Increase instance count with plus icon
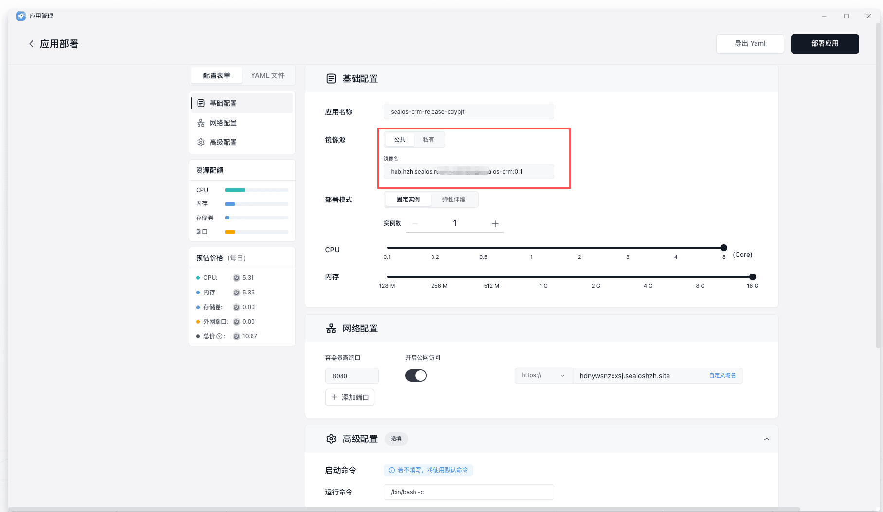883x512 pixels. [495, 223]
